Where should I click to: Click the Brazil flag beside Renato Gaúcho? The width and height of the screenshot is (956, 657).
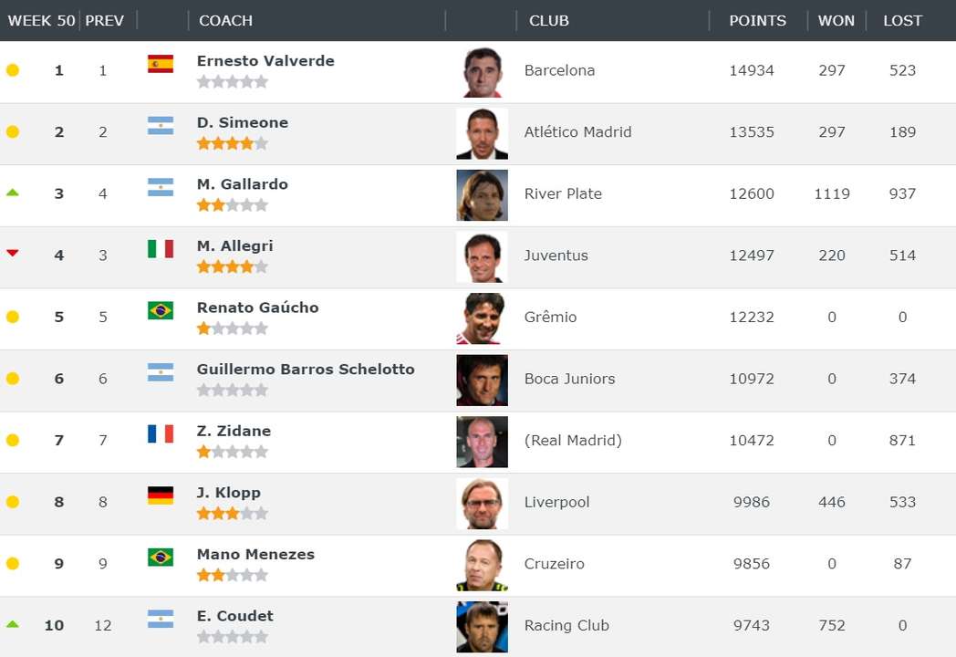(x=161, y=310)
